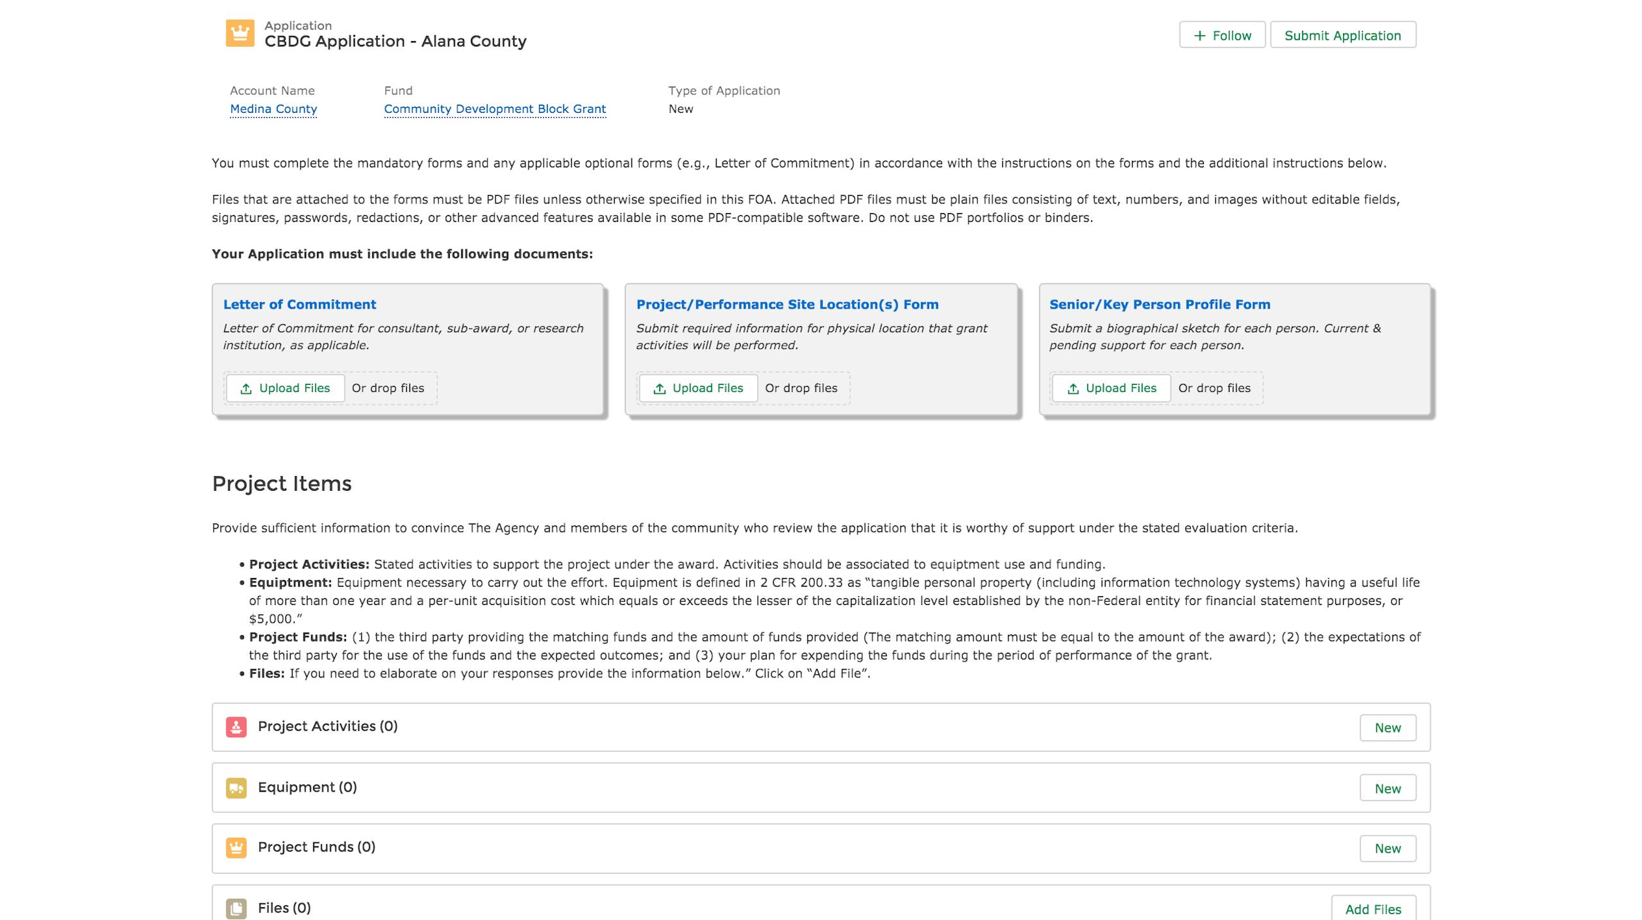This screenshot has height=920, width=1642.
Task: Open Letter of Commitment heading link
Action: (x=300, y=305)
